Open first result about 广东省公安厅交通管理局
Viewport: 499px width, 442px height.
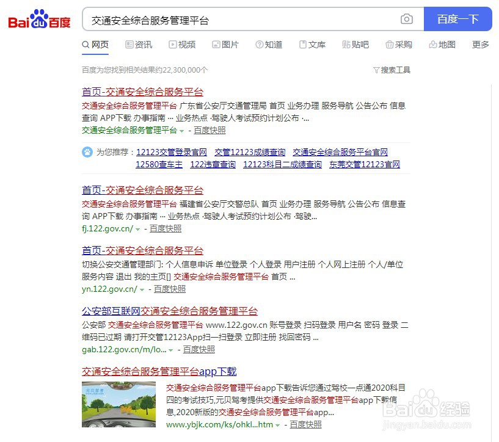tap(142, 92)
